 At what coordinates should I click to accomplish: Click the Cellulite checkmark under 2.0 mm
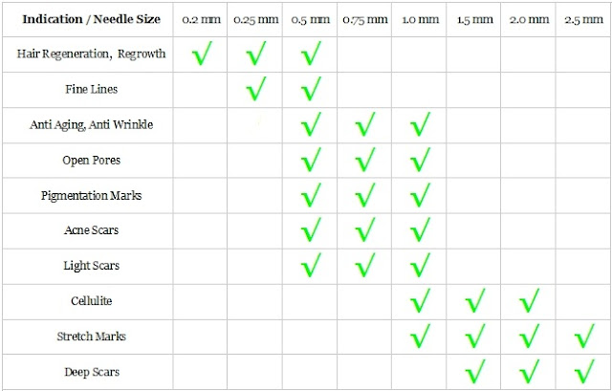(x=527, y=302)
